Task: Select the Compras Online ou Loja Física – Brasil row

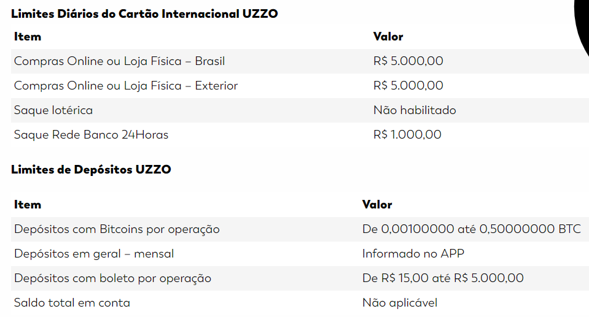Action: [x=300, y=61]
